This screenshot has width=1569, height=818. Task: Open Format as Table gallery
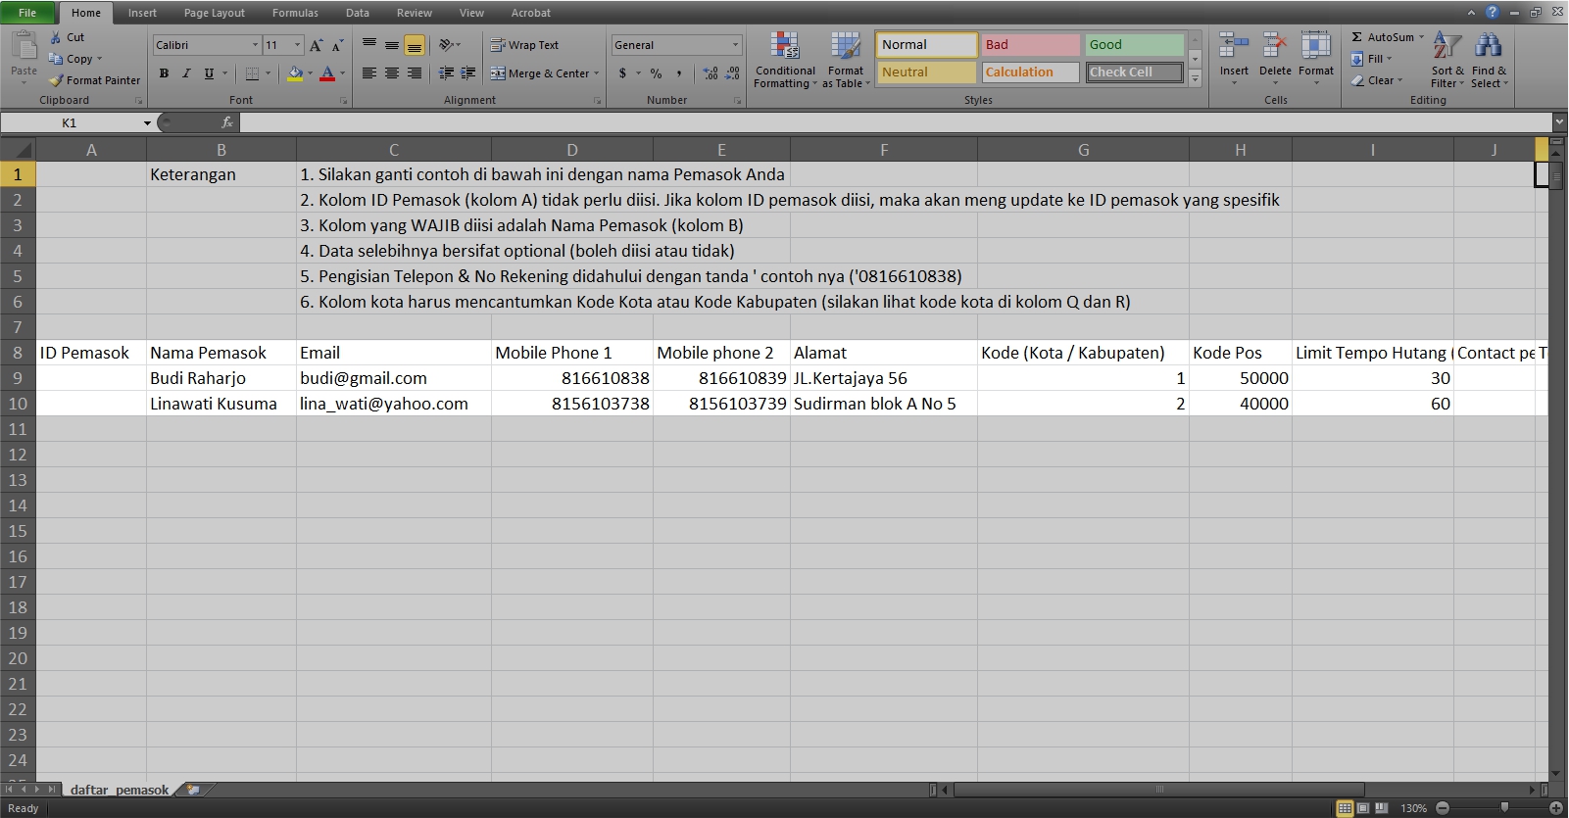[x=845, y=47]
